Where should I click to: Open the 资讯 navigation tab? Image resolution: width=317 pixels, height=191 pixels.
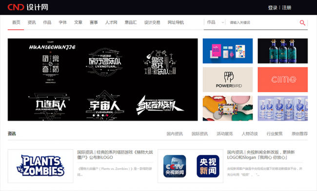(x=32, y=22)
